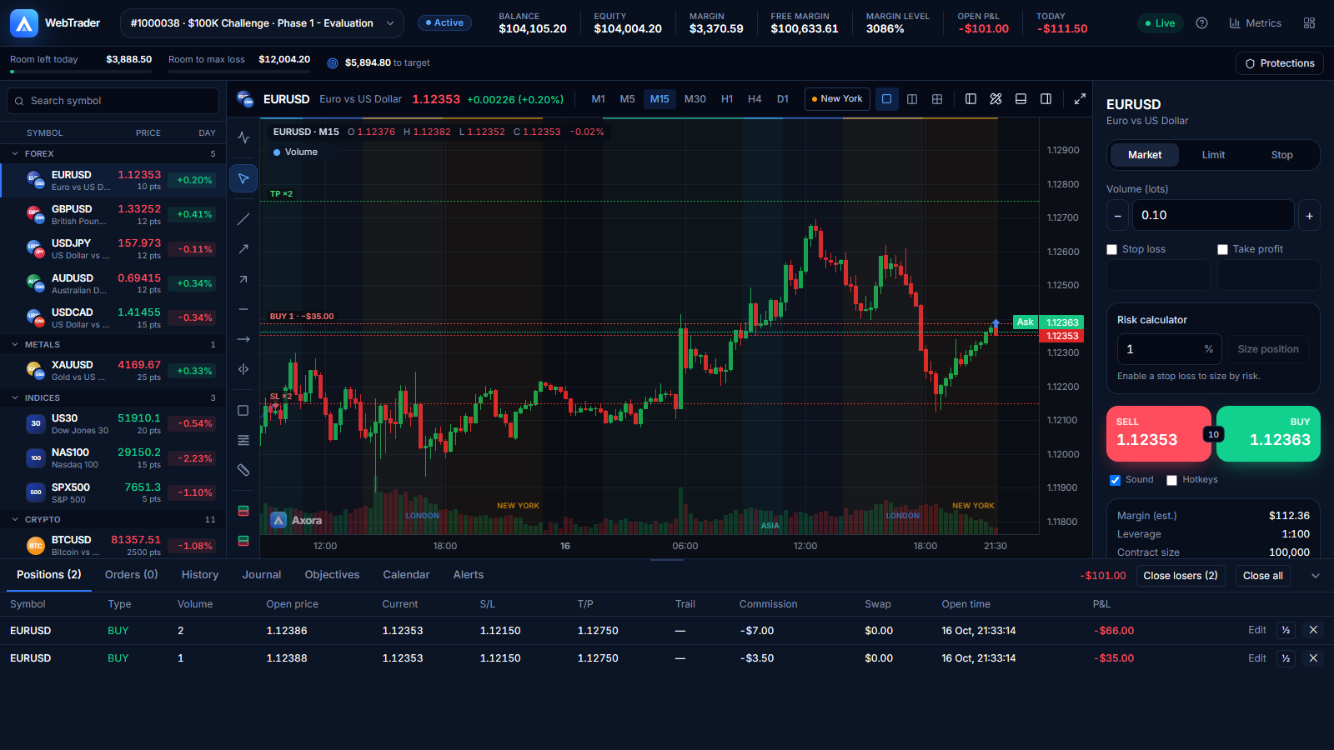This screenshot has width=1334, height=750.
Task: Toggle the right order panel icon
Action: (x=1046, y=99)
